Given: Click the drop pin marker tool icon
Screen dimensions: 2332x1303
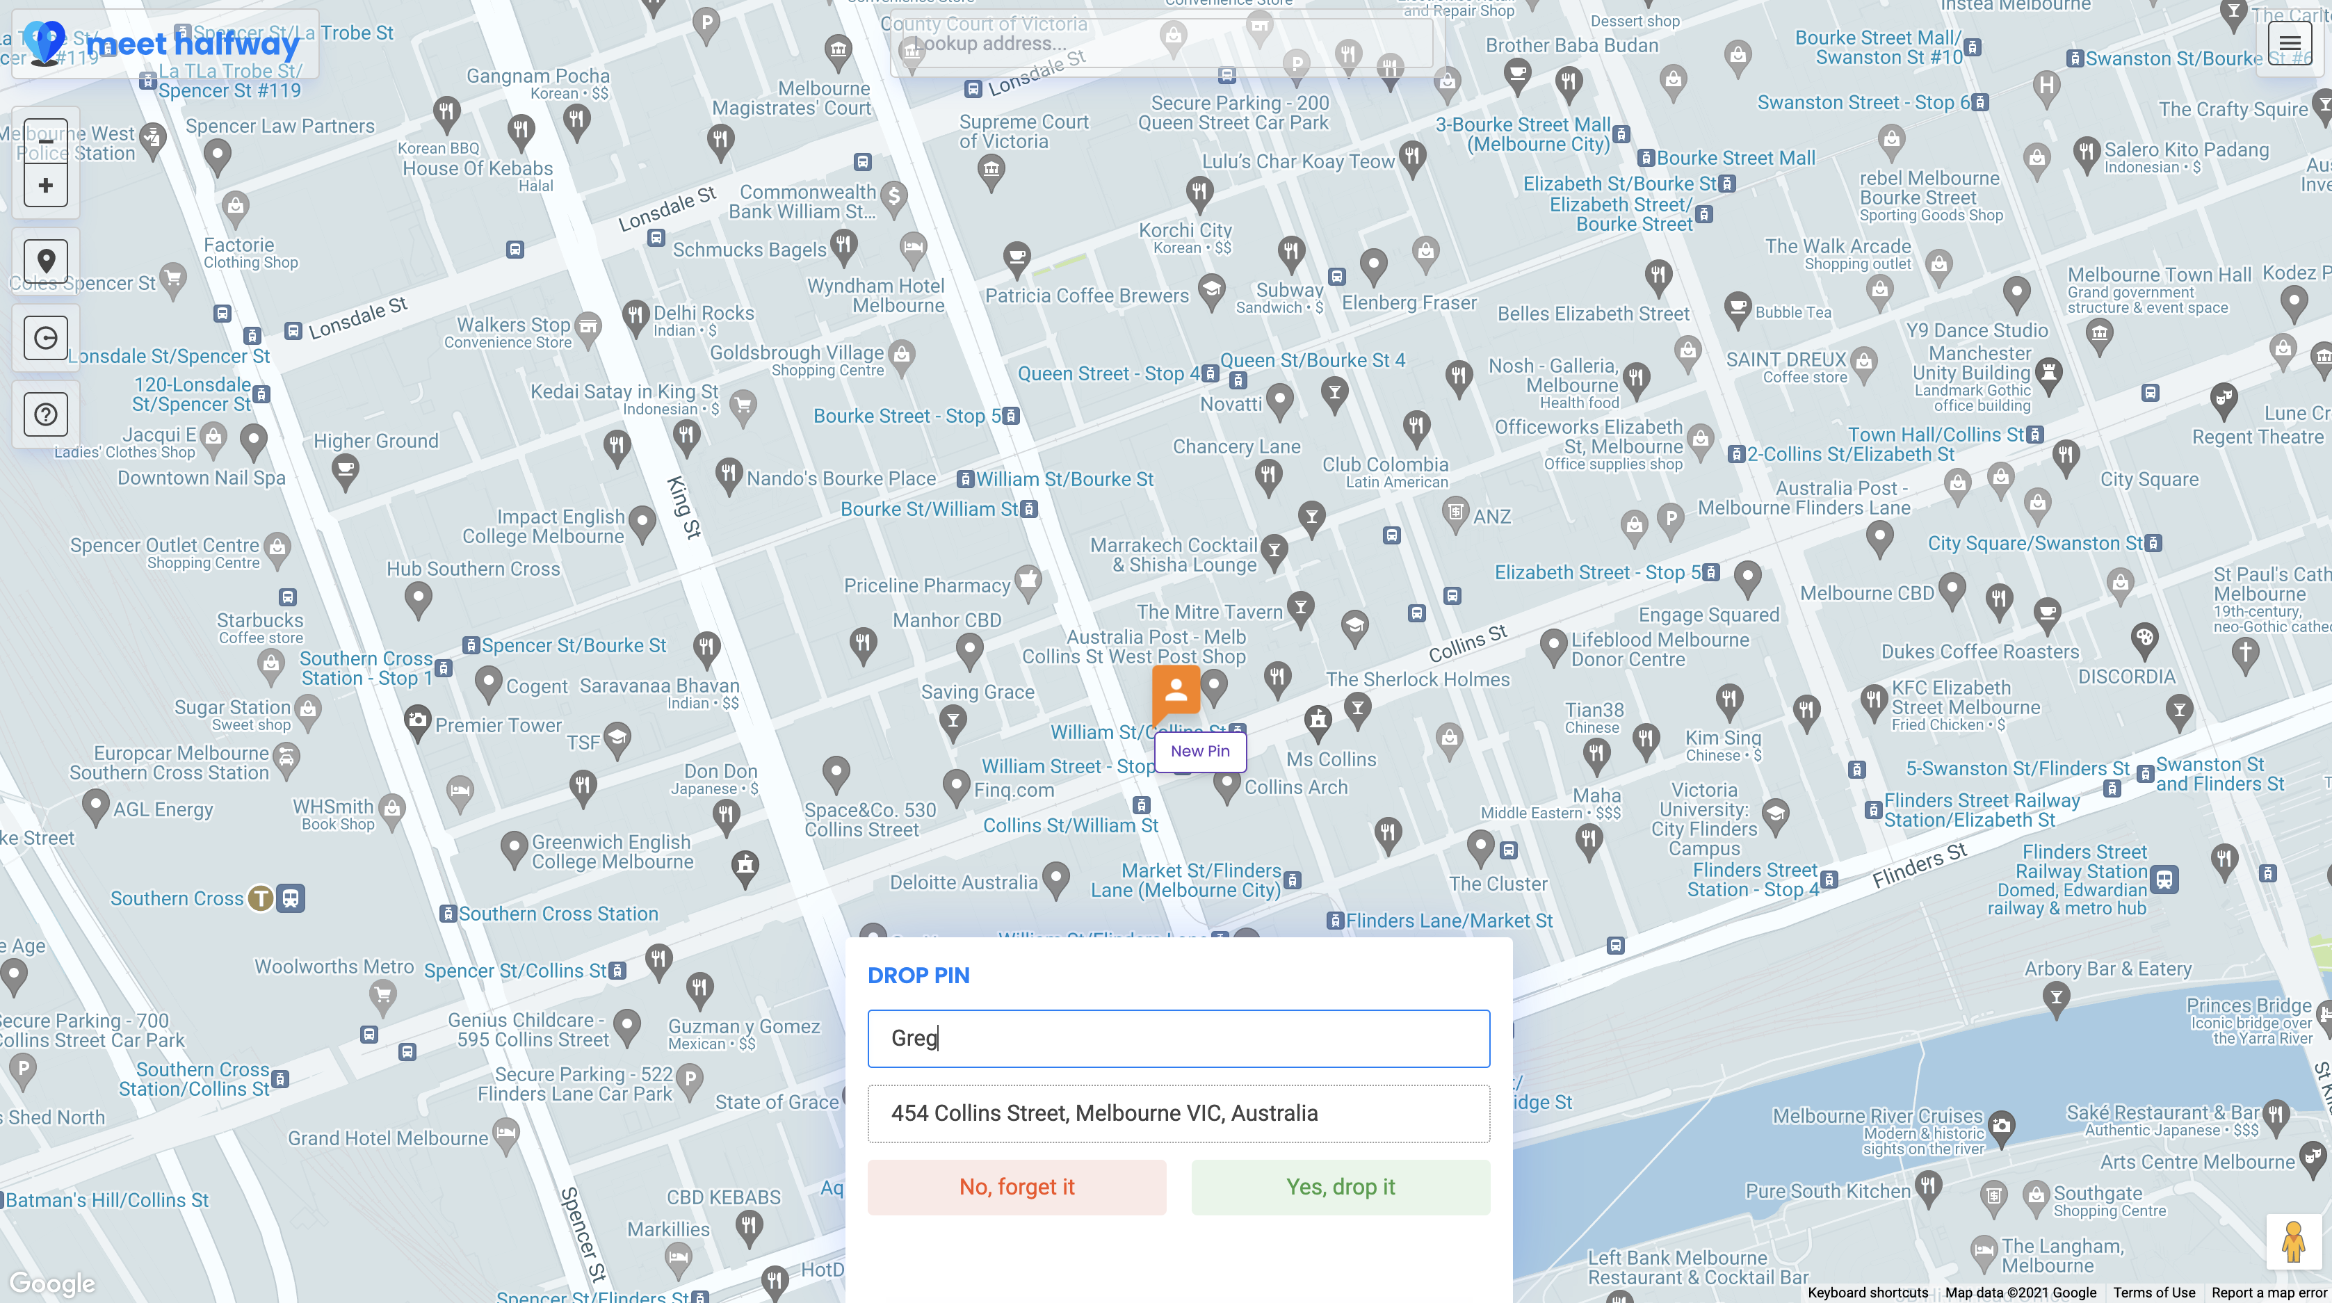Looking at the screenshot, I should point(45,261).
